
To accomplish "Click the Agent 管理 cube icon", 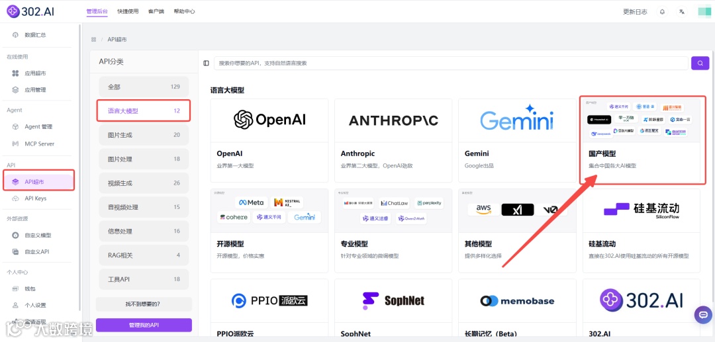I will (x=15, y=126).
